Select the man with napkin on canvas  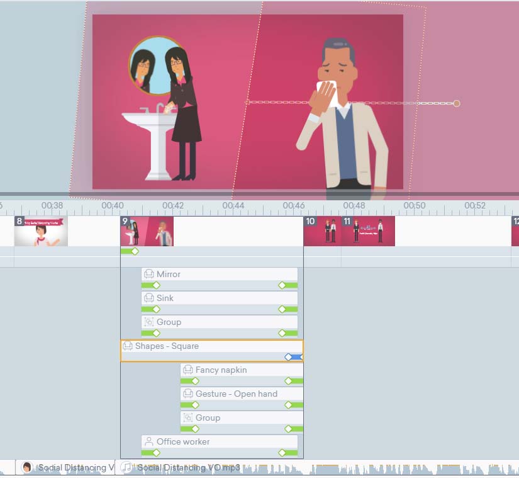[x=343, y=119]
